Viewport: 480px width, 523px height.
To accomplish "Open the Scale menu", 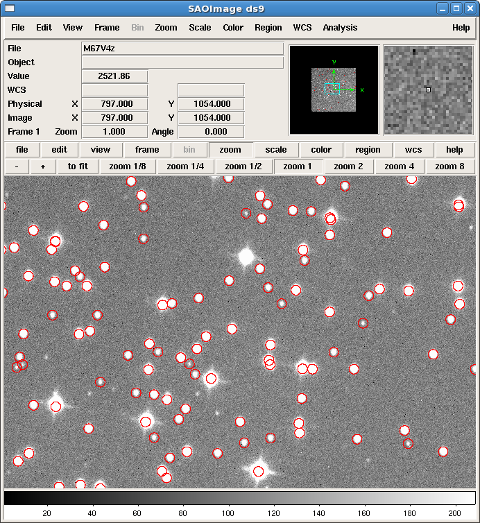I will 200,28.
